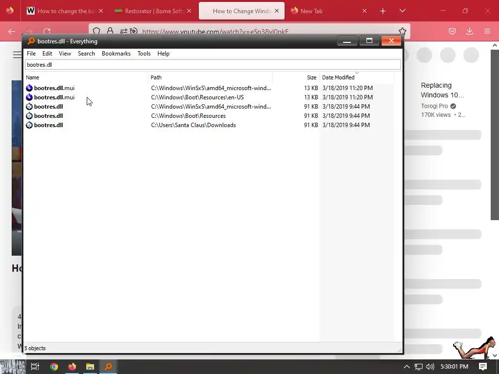The height and width of the screenshot is (374, 499).
Task: Open the View menu in Everything
Action: 65,54
